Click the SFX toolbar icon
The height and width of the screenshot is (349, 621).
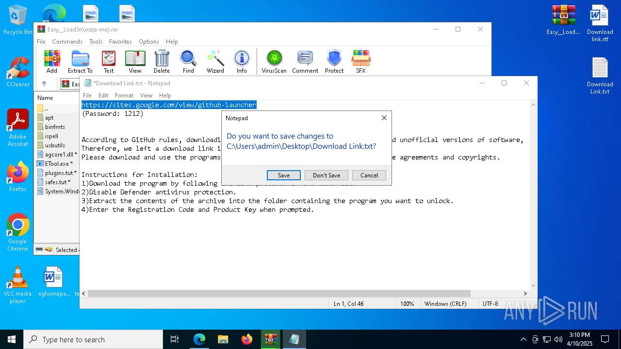(361, 62)
